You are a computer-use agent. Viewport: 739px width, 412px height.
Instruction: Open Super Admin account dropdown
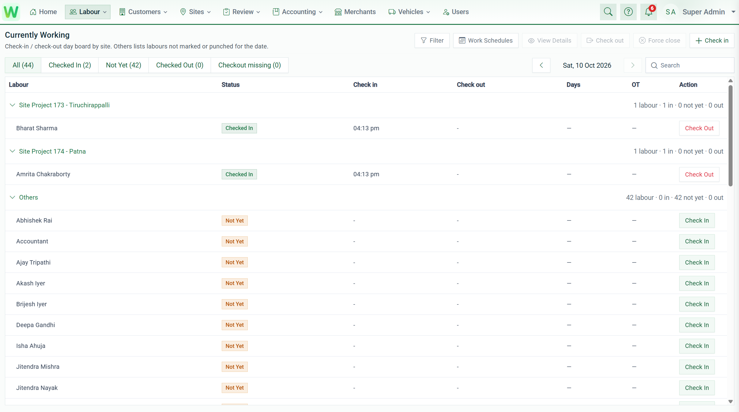click(x=709, y=12)
